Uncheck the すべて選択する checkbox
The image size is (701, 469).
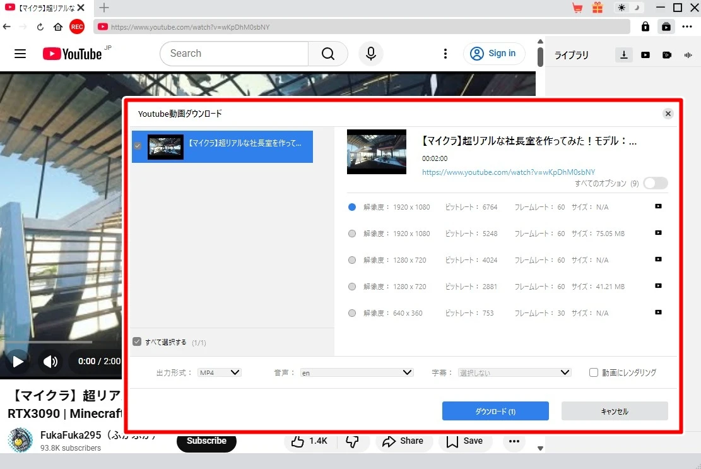pos(137,341)
